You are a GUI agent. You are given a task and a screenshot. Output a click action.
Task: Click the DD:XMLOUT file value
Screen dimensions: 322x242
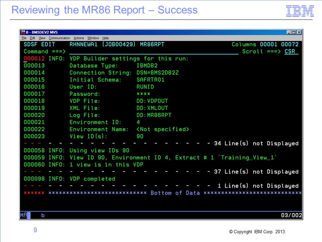(x=152, y=108)
